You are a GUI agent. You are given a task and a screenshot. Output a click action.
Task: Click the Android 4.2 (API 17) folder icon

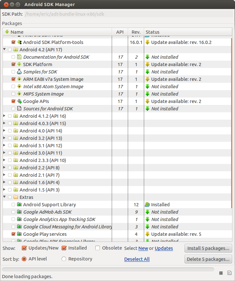[16, 49]
